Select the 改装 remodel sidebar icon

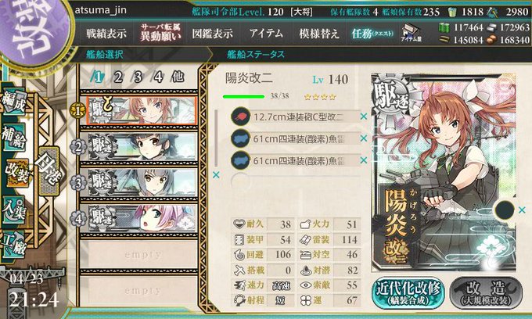[17, 174]
